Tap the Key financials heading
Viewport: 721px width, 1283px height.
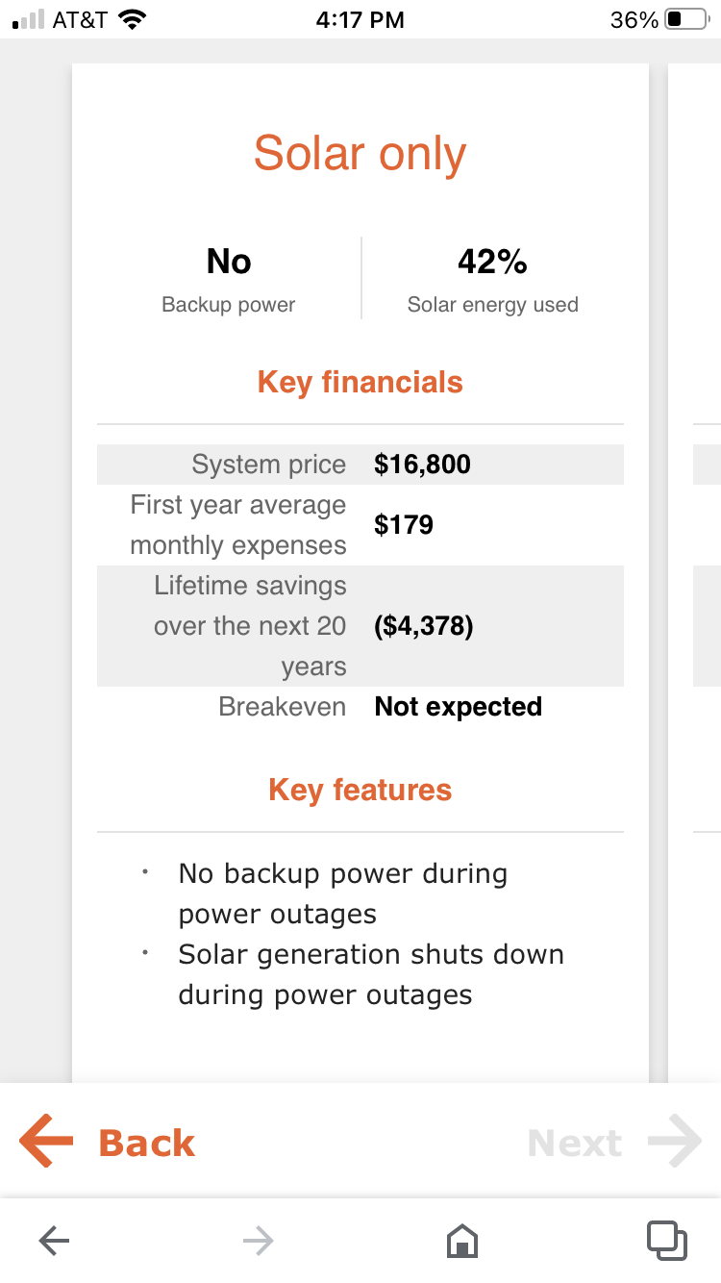pos(360,383)
